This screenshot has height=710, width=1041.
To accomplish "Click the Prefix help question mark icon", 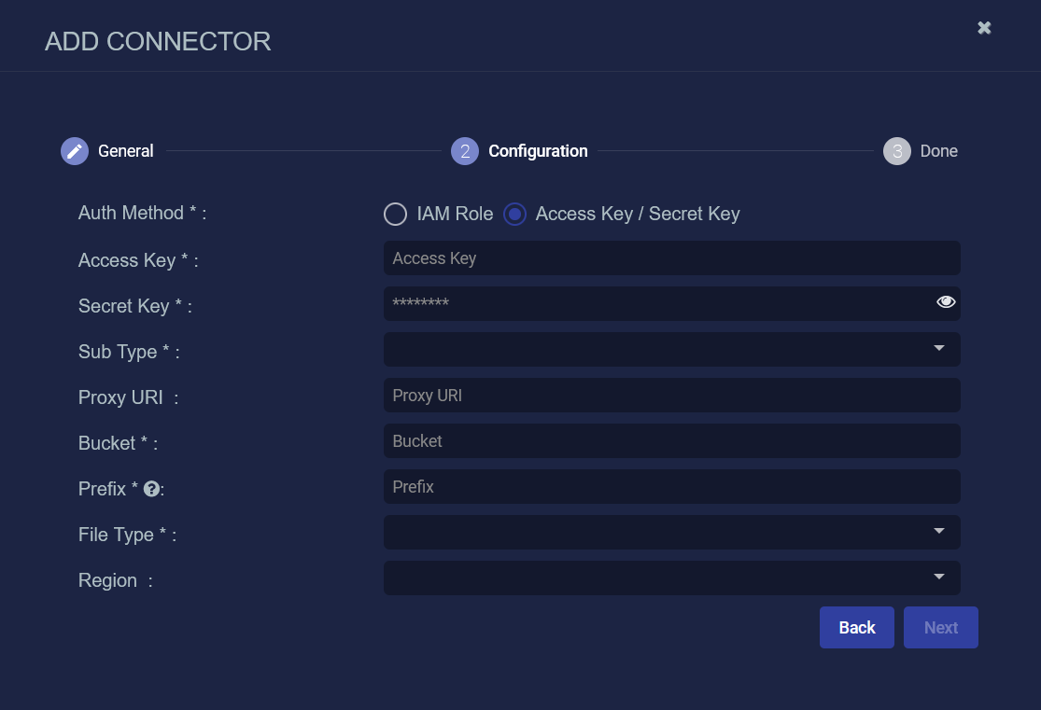I will pos(151,489).
